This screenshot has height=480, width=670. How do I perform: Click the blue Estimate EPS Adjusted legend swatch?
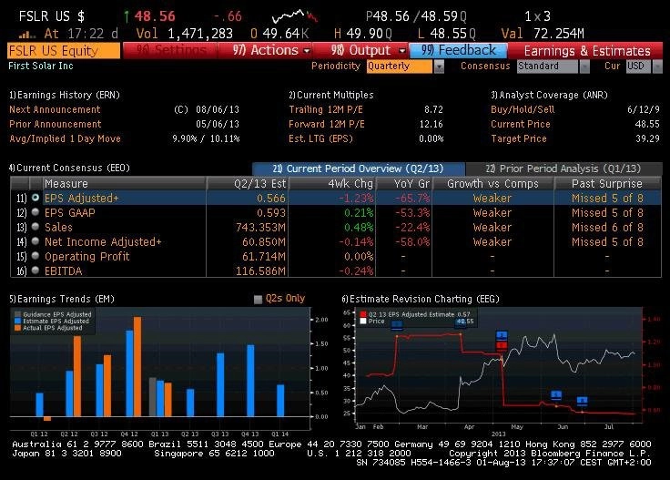click(x=17, y=321)
